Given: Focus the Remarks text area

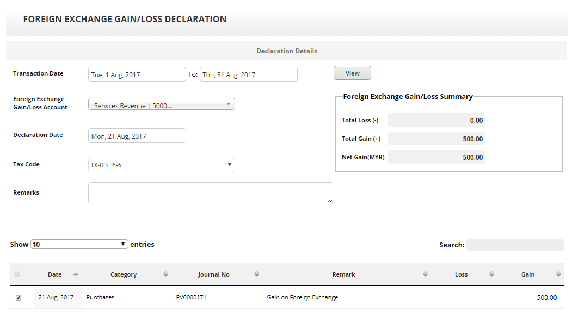Looking at the screenshot, I should click(x=210, y=192).
